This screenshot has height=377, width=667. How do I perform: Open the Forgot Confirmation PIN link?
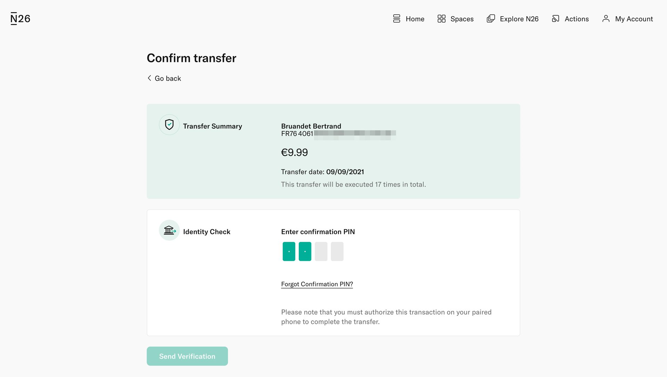click(x=317, y=284)
